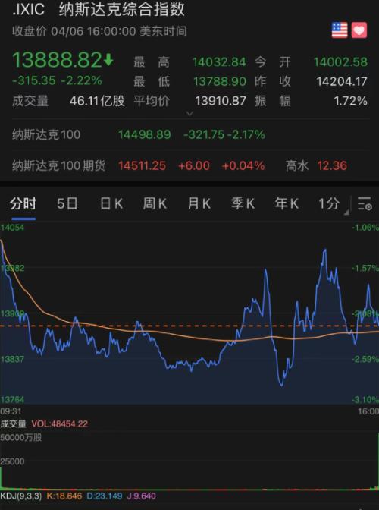Image resolution: width=379 pixels, height=510 pixels.
Task: Switch to the 日K tab
Action: click(111, 204)
